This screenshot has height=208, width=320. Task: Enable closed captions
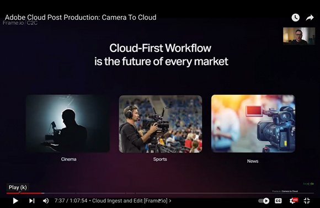coord(279,201)
